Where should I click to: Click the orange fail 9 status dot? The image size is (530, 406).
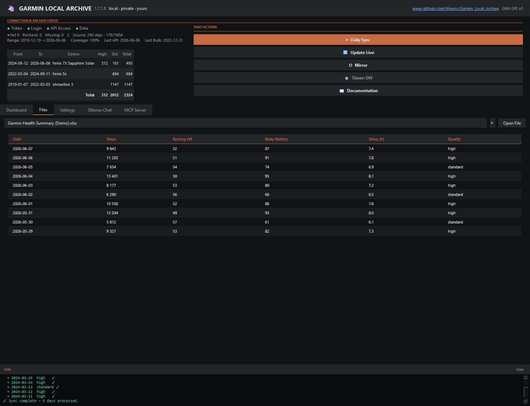tap(8, 35)
